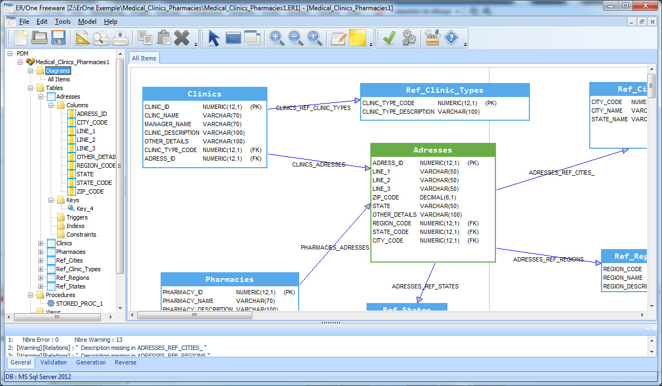Open an existing model folder icon

tap(39, 38)
